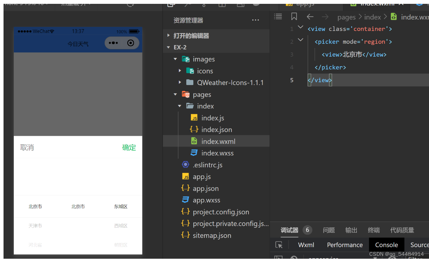
Task: Switch to the 终端 tab
Action: coord(374,230)
